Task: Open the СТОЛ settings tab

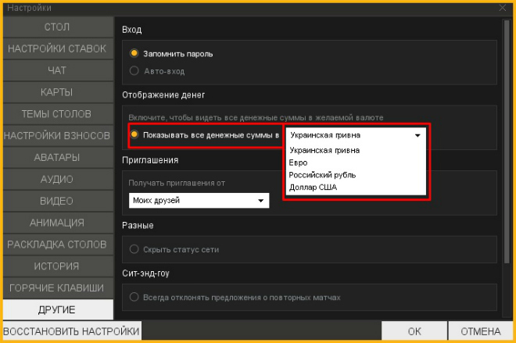Action: click(x=56, y=27)
